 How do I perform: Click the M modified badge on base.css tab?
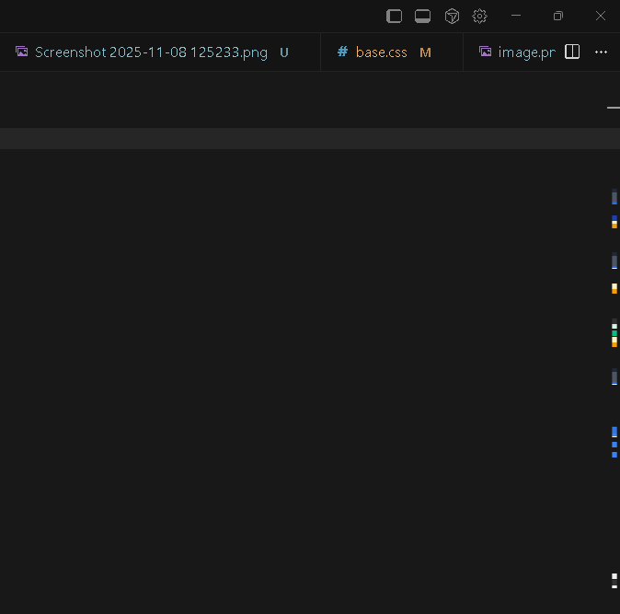point(425,52)
